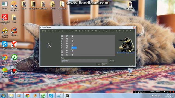Select the letter S tab in Nick window
175x98 pixels.
coord(113,31)
